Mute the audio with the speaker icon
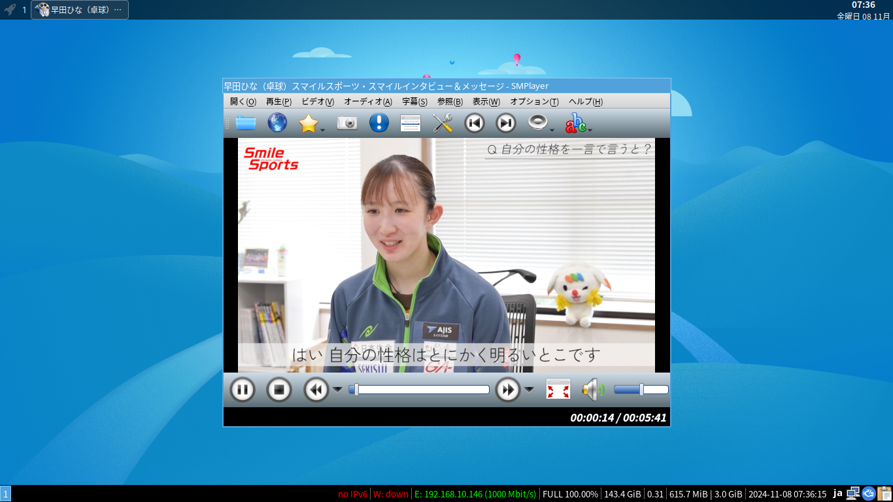Viewport: 893px width, 502px height. point(593,390)
